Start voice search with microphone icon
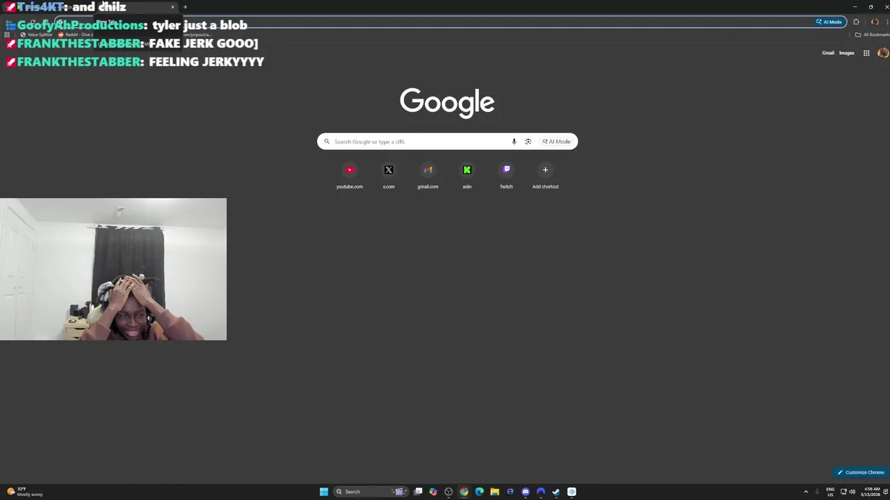The width and height of the screenshot is (890, 500). coord(514,142)
